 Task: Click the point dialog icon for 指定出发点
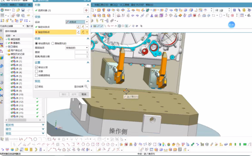pos(78,27)
